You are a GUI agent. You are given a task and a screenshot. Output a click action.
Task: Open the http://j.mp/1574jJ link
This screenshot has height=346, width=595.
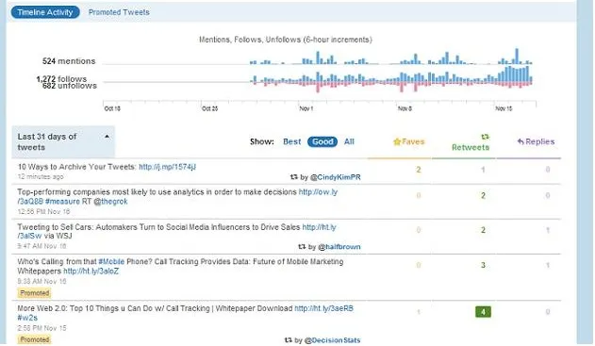pos(167,167)
